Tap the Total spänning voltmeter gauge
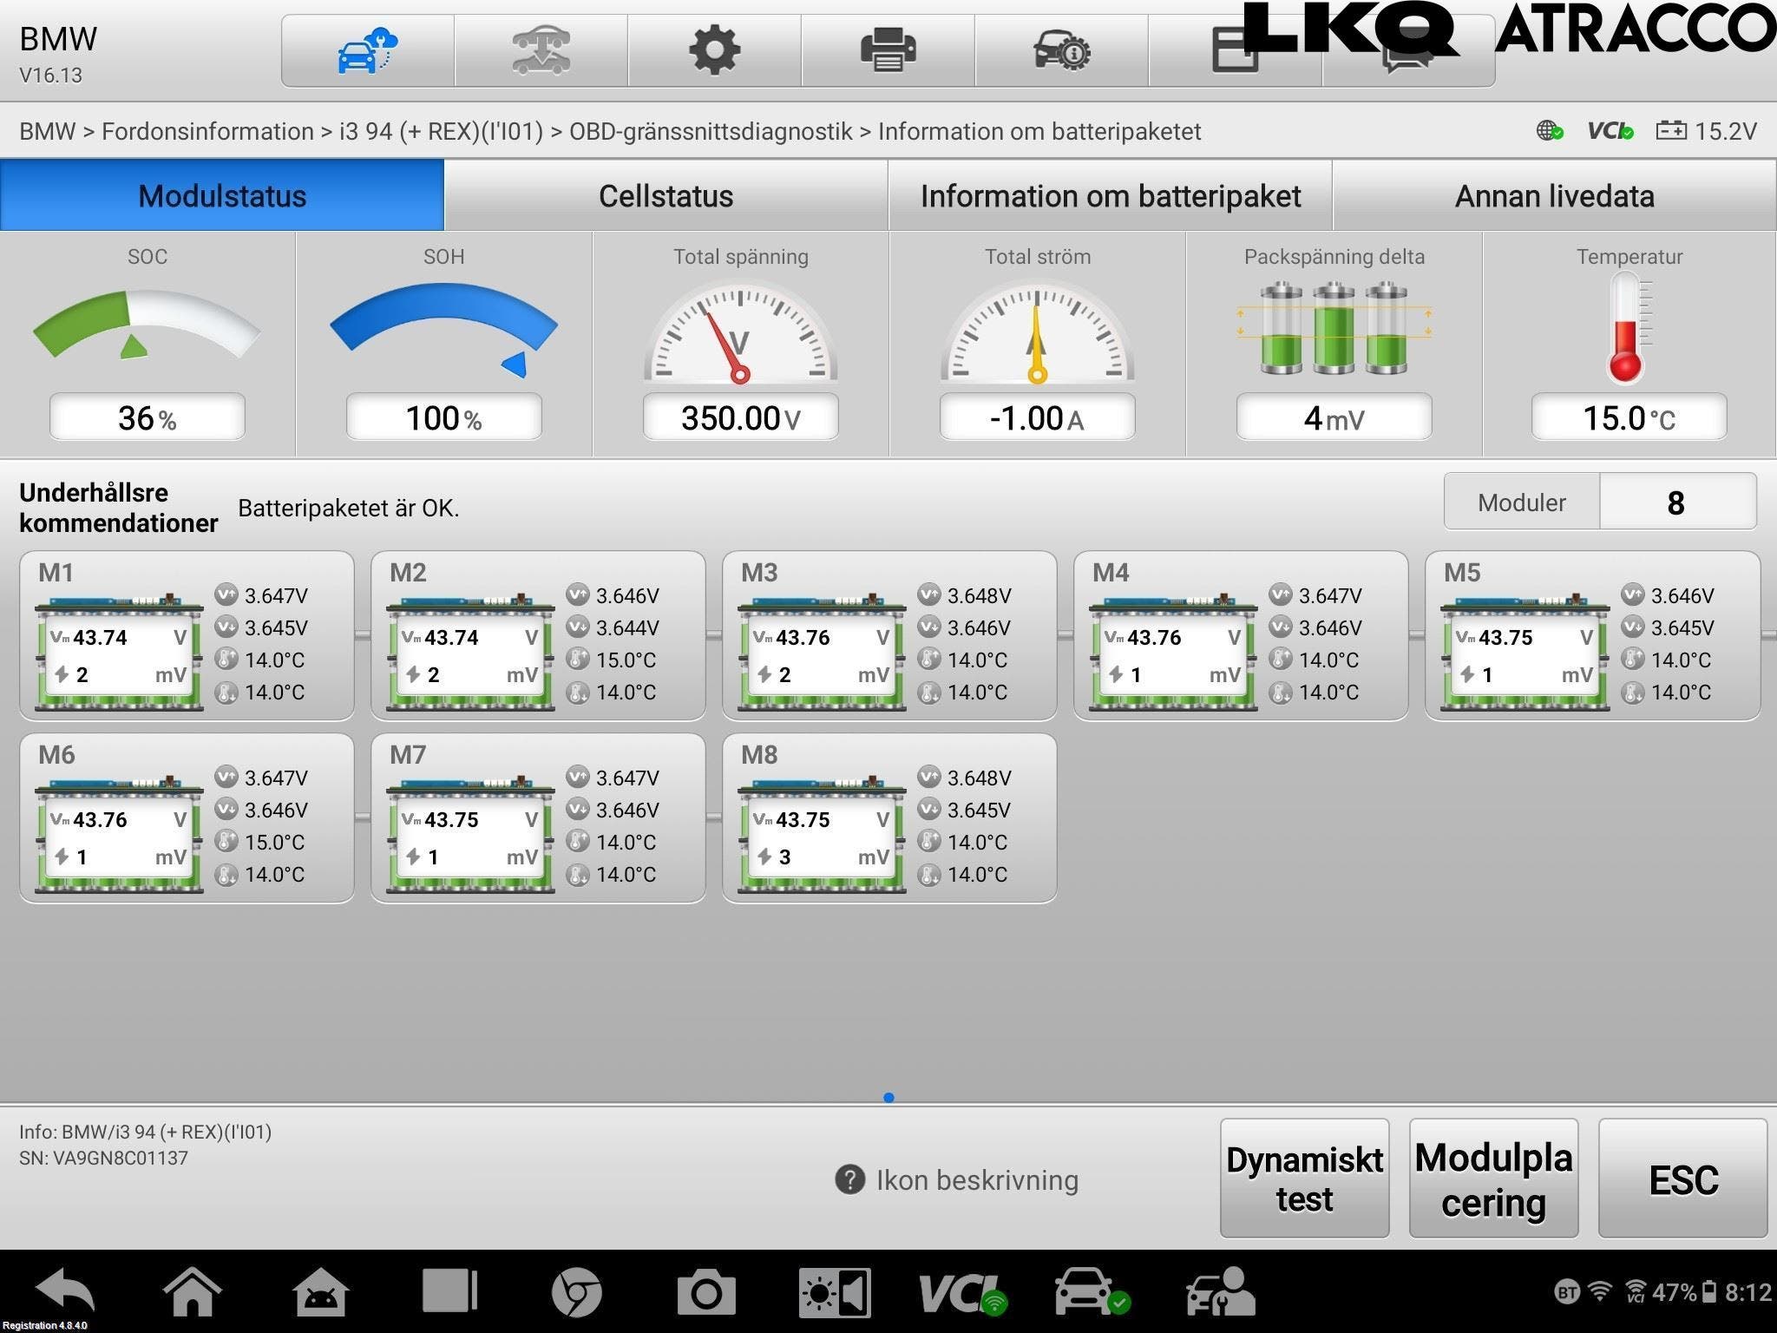Viewport: 1777px width, 1333px height. (740, 332)
